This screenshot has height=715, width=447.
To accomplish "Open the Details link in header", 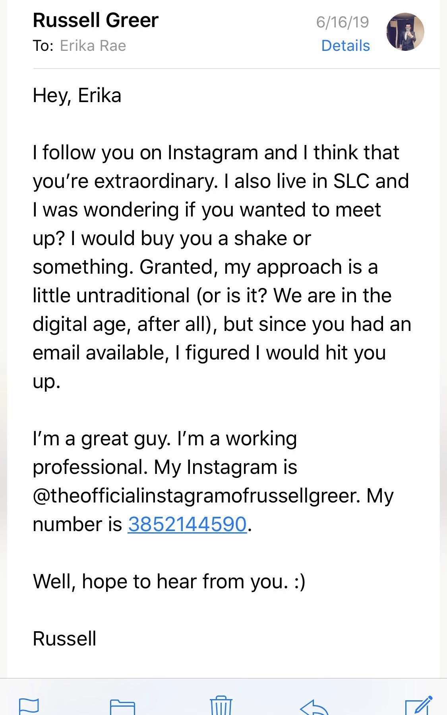I will tap(345, 46).
